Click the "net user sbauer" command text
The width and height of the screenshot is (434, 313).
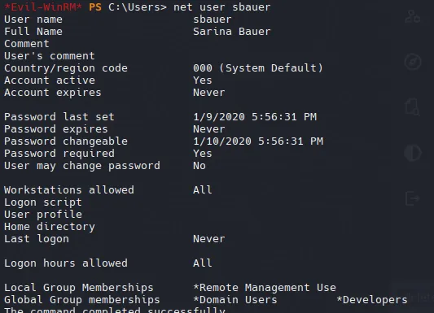pyautogui.click(x=222, y=7)
